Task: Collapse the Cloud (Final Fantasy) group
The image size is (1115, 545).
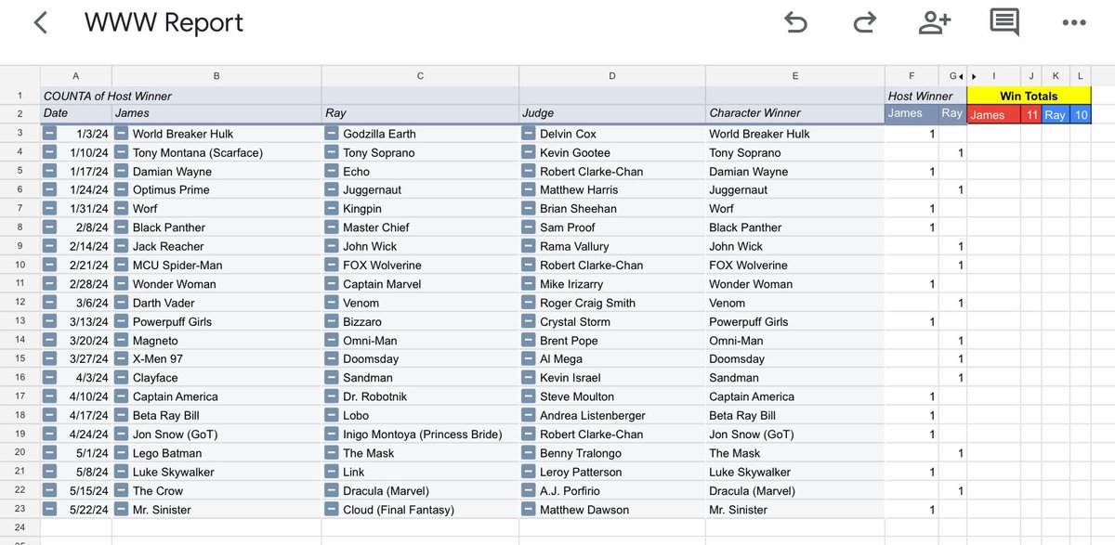Action: click(x=331, y=510)
